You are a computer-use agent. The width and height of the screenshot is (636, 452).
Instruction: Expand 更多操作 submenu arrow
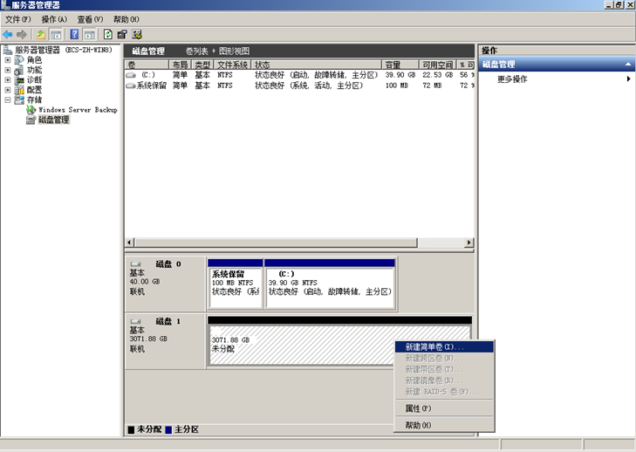(628, 79)
